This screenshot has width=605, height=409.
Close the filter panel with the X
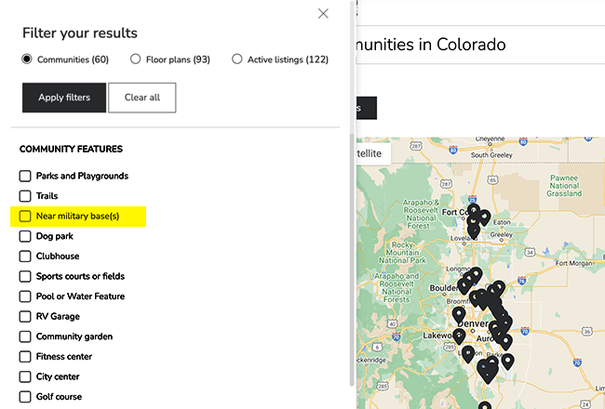click(323, 13)
